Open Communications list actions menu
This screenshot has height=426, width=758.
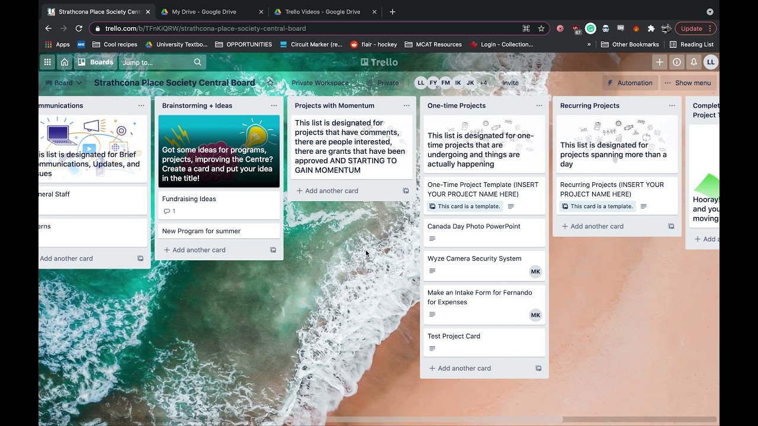point(142,105)
